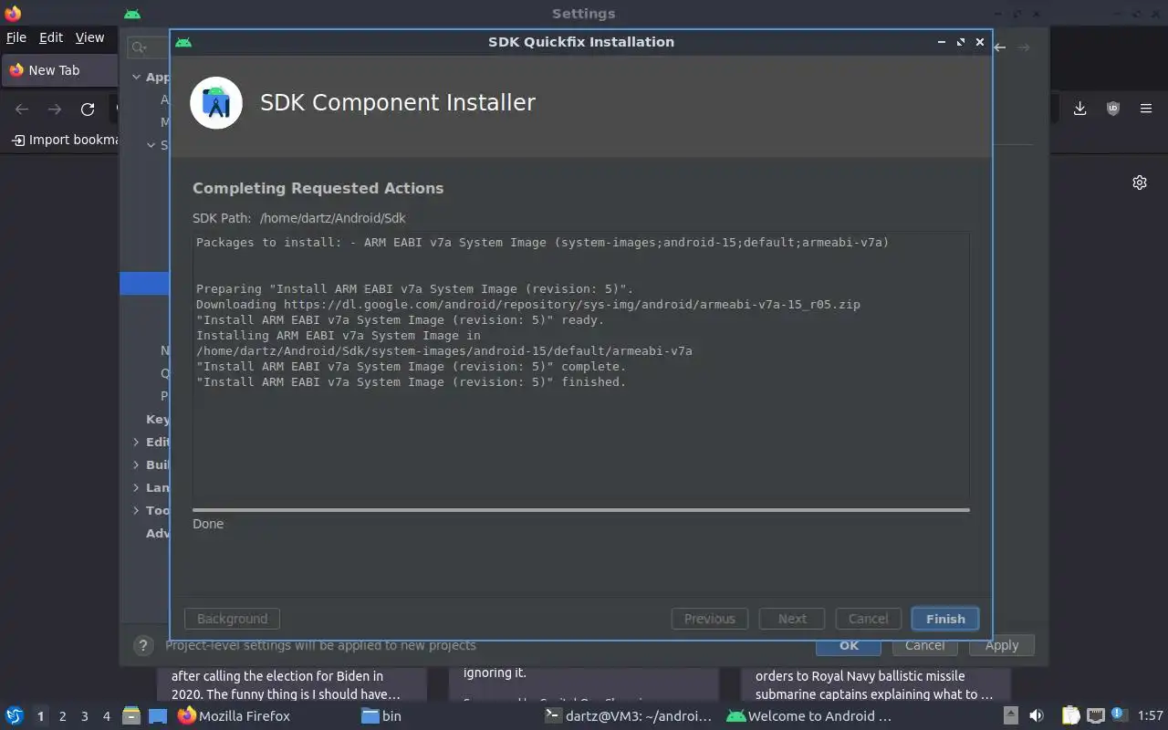This screenshot has height=730, width=1168.
Task: Select the Keymap settings item
Action: click(157, 419)
